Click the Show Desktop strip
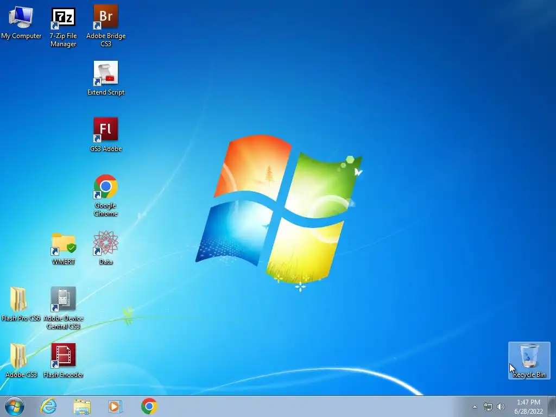The image size is (556, 417). [553, 406]
